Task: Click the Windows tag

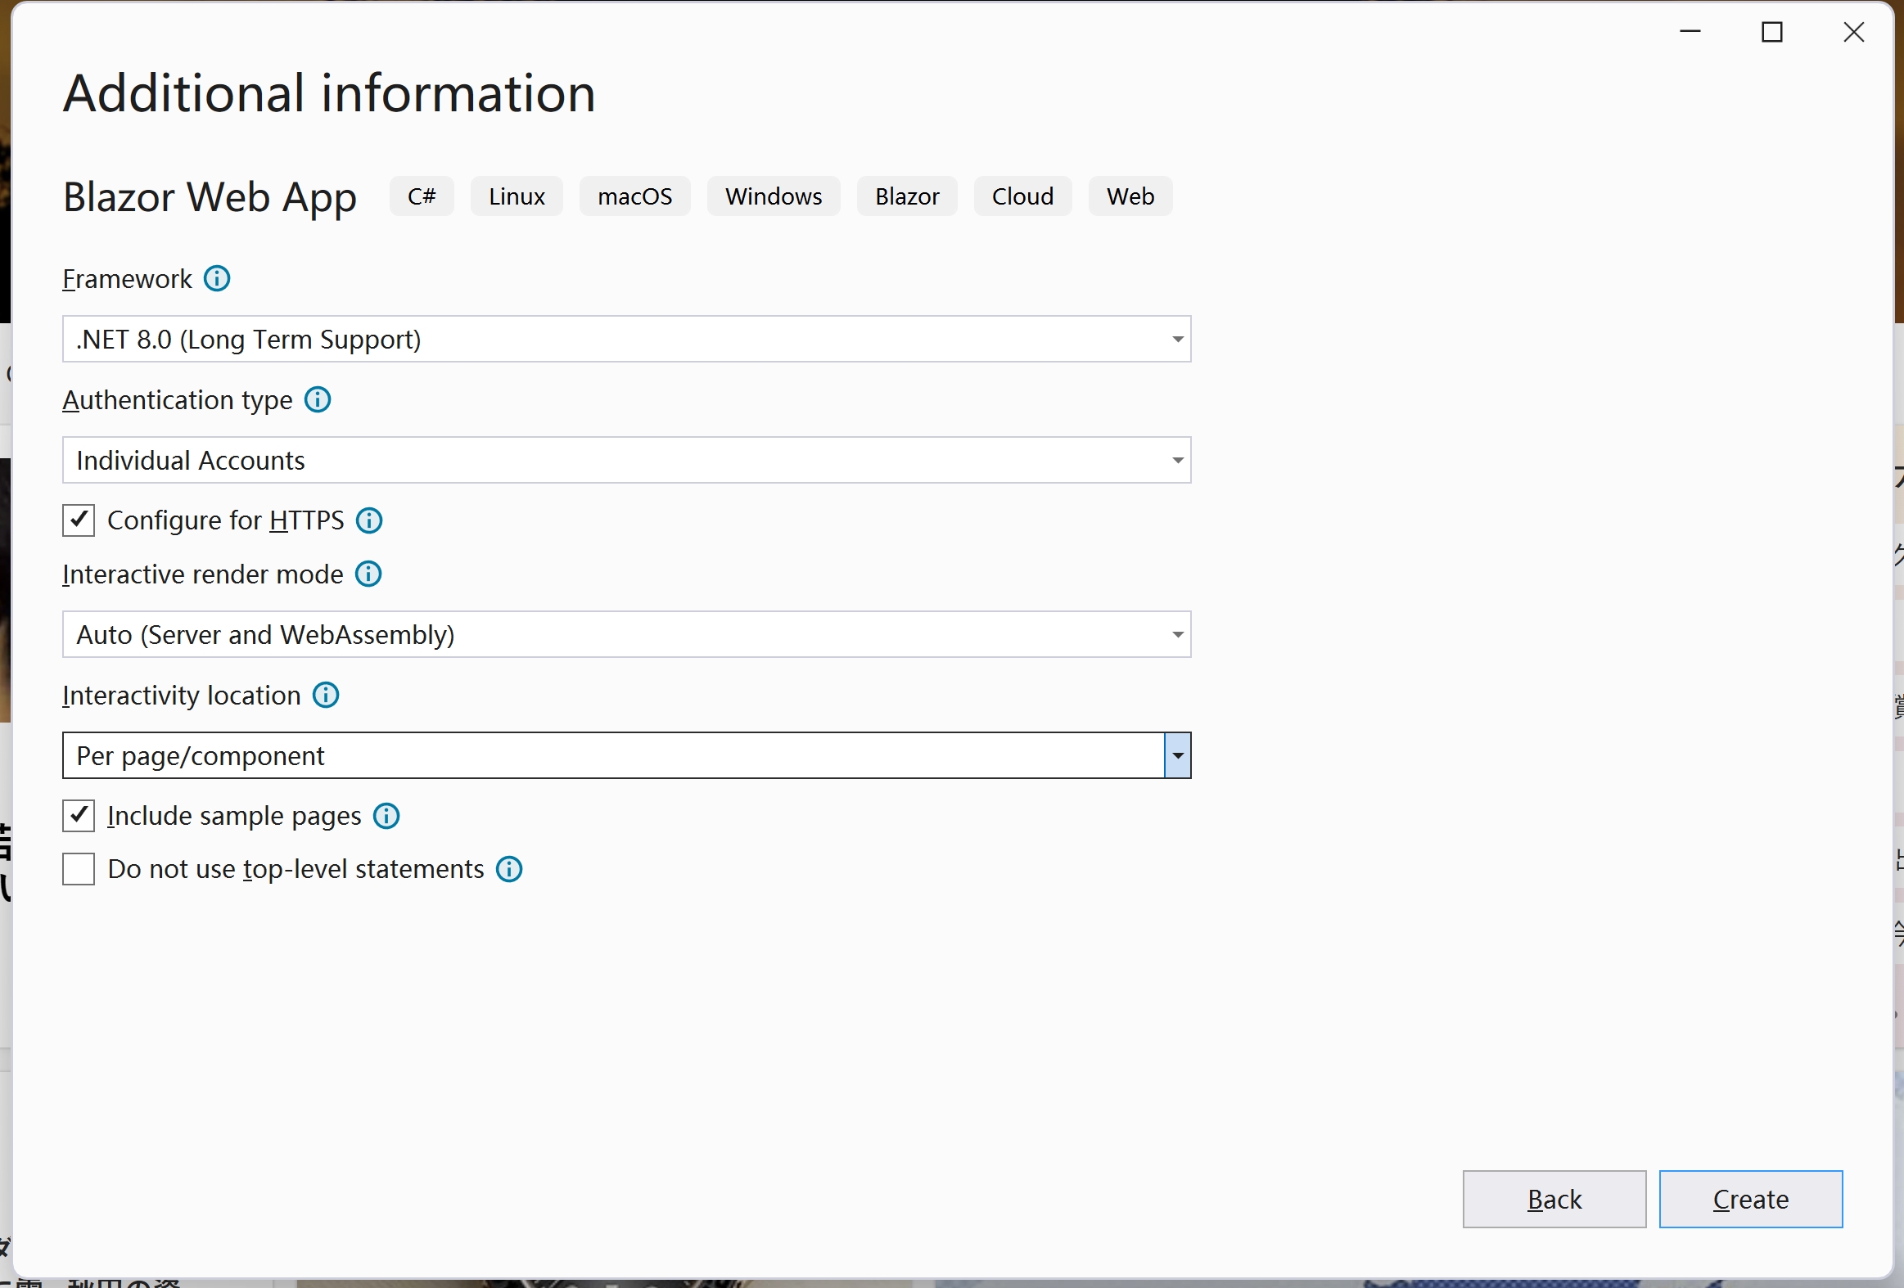Action: pos(774,196)
